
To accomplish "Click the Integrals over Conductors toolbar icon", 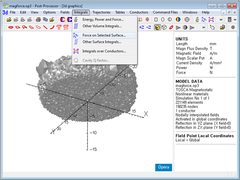I will tap(212, 19).
